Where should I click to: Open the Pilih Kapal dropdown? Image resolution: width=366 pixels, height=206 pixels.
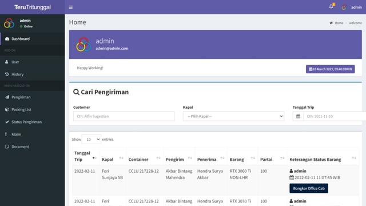click(233, 116)
